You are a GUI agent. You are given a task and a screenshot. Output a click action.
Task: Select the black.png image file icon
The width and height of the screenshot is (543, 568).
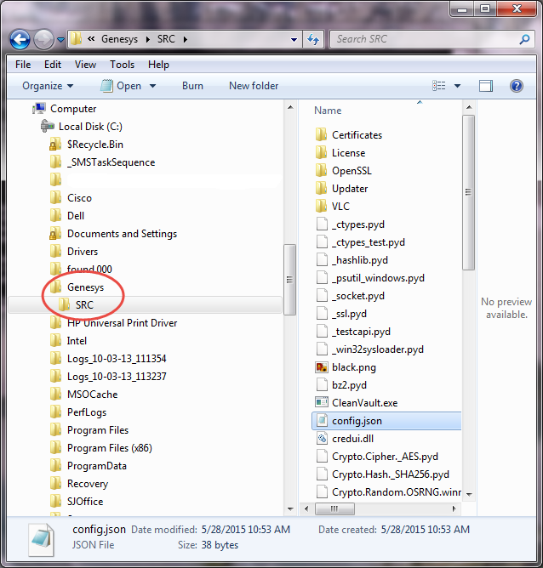pos(322,367)
